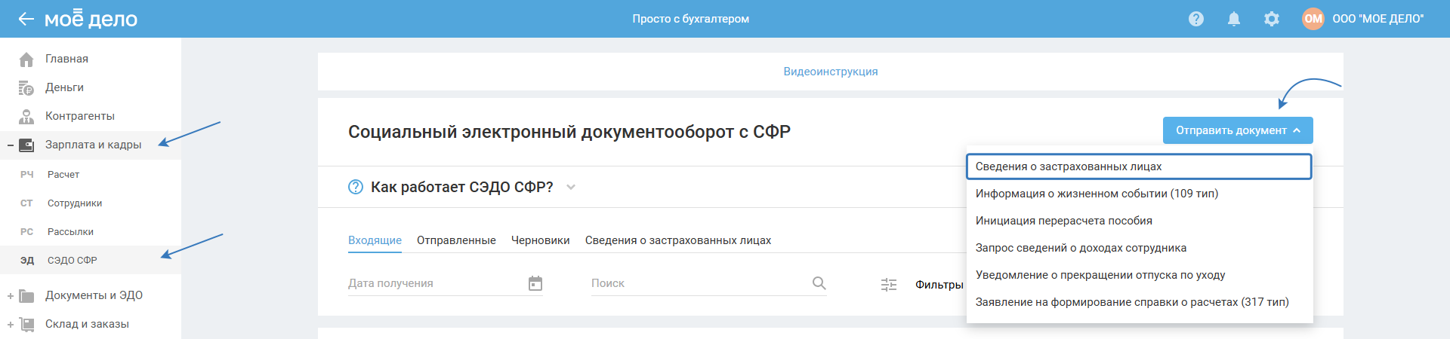Click the Главная house icon
1450x339 pixels.
pos(26,59)
